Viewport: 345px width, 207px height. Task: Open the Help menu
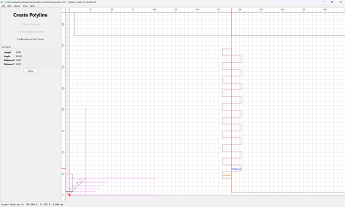(x=32, y=6)
